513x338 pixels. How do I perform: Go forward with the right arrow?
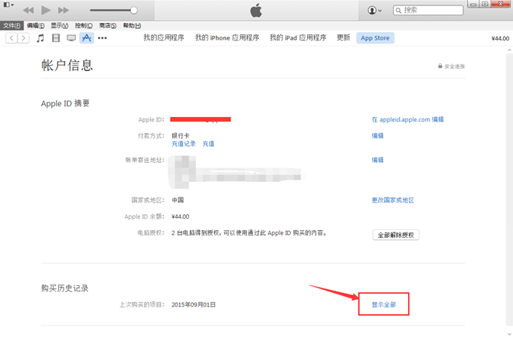[23, 38]
